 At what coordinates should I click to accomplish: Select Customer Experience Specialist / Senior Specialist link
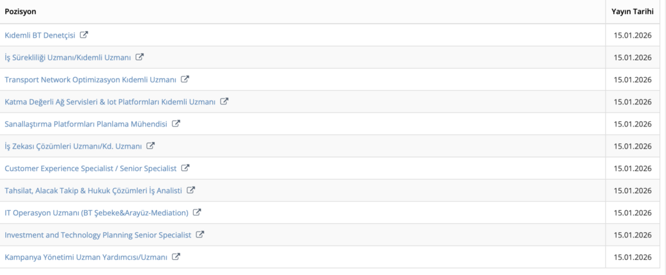[90, 168]
